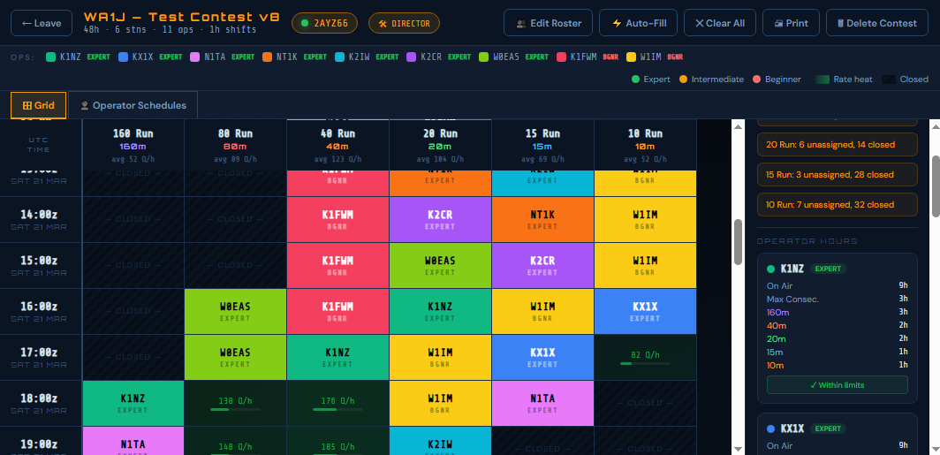
Task: Open the Operator Schedules tab
Action: [133, 105]
